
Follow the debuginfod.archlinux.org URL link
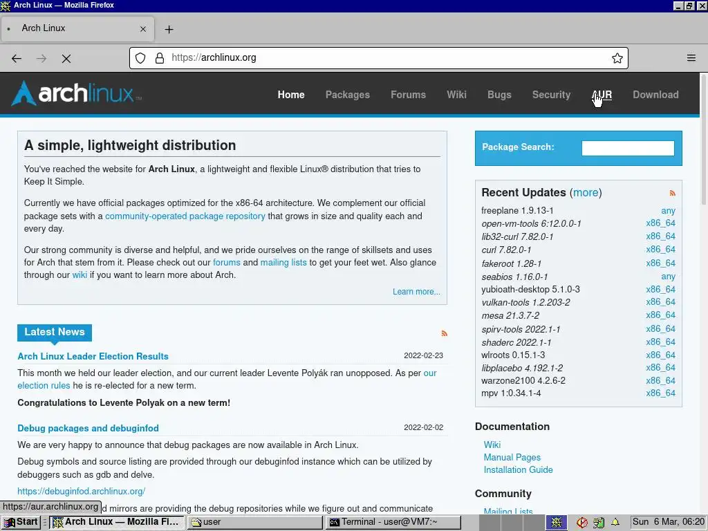[x=82, y=492]
